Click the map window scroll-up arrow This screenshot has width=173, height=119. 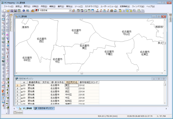pos(165,20)
